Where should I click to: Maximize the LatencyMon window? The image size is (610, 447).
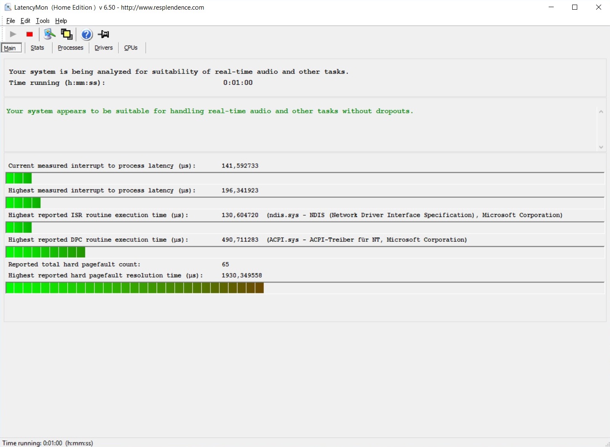coord(575,8)
